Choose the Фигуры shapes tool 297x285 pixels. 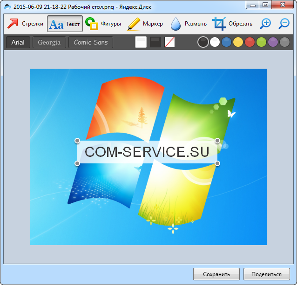[x=103, y=24]
